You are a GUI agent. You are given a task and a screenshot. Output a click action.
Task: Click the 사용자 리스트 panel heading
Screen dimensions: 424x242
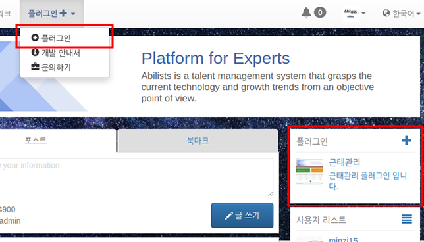[321, 220]
